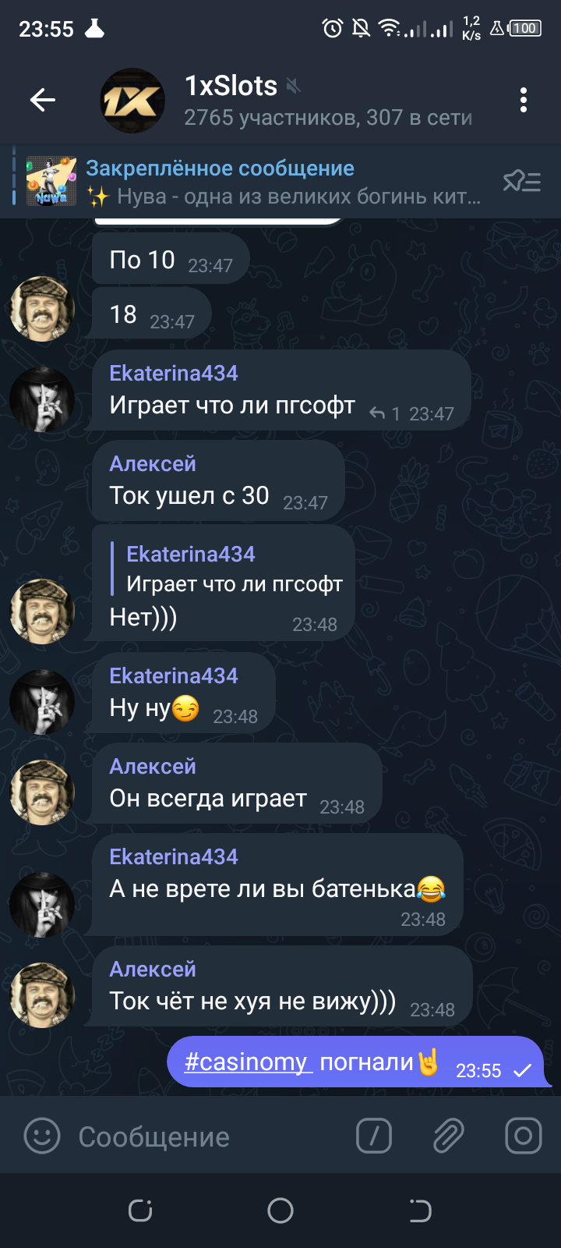
Task: Open the pinned messages list icon
Action: [x=521, y=182]
